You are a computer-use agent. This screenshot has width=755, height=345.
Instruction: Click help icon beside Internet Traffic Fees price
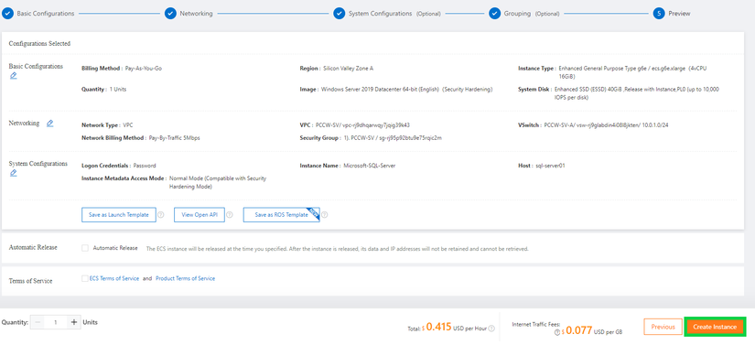point(557,332)
